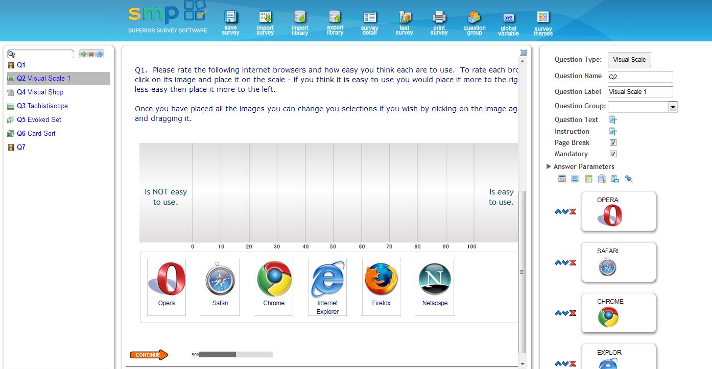This screenshot has height=369, width=712.
Task: Launch the test survey tool
Action: (x=404, y=23)
